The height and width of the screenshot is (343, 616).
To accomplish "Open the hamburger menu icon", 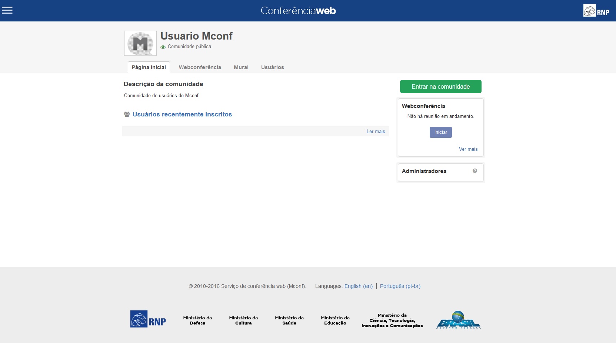I will pos(7,10).
